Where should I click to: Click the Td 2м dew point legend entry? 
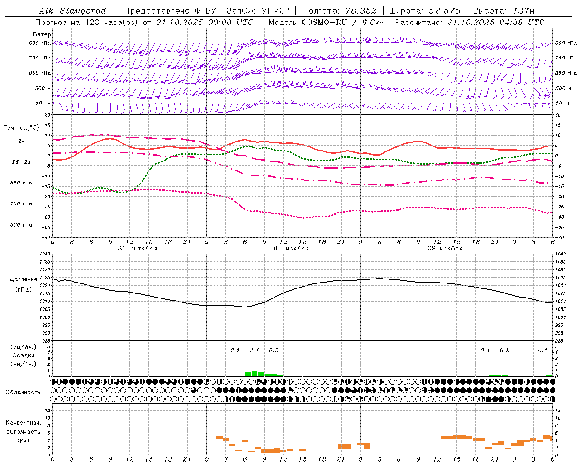tap(21, 162)
